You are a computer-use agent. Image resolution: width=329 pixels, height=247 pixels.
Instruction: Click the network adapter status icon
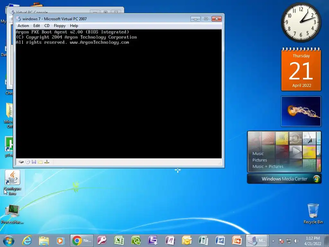pos(47,162)
